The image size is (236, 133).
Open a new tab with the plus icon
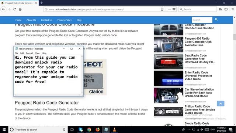[42, 3]
